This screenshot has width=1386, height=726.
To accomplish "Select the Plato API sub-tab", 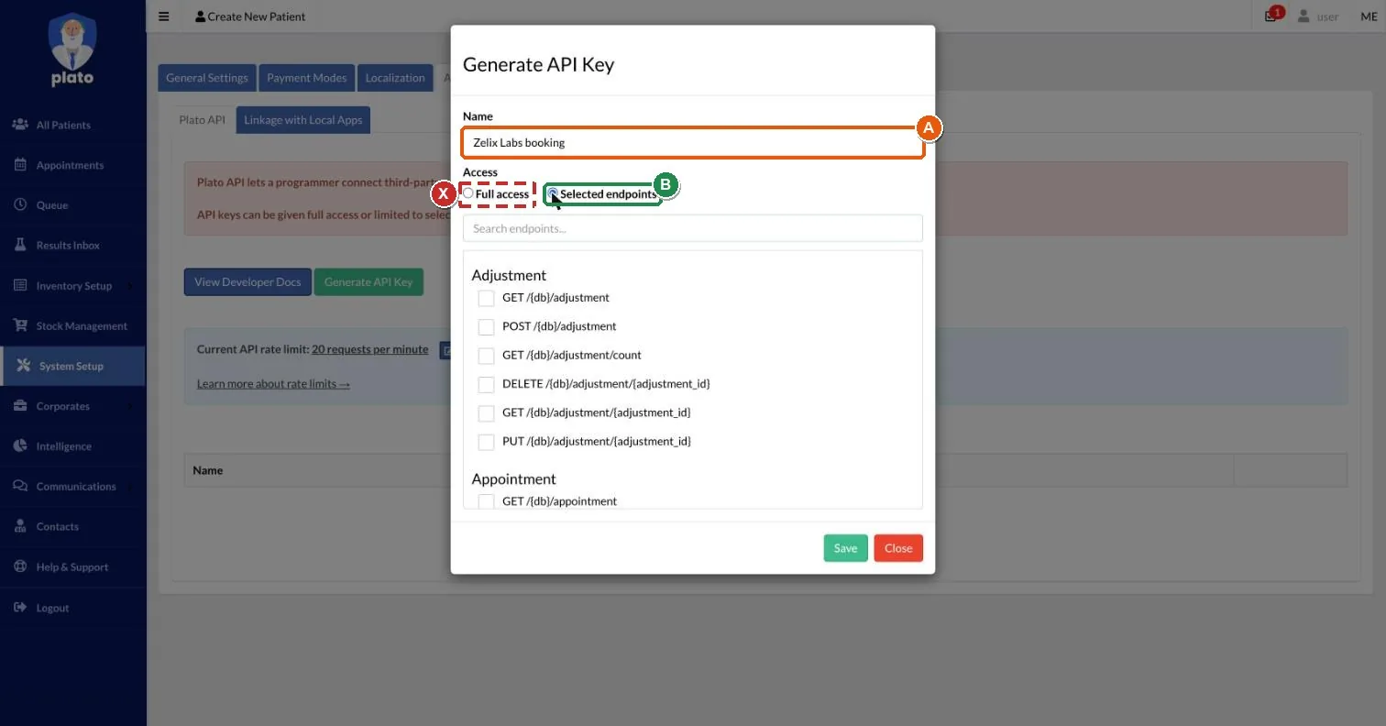I will [202, 120].
